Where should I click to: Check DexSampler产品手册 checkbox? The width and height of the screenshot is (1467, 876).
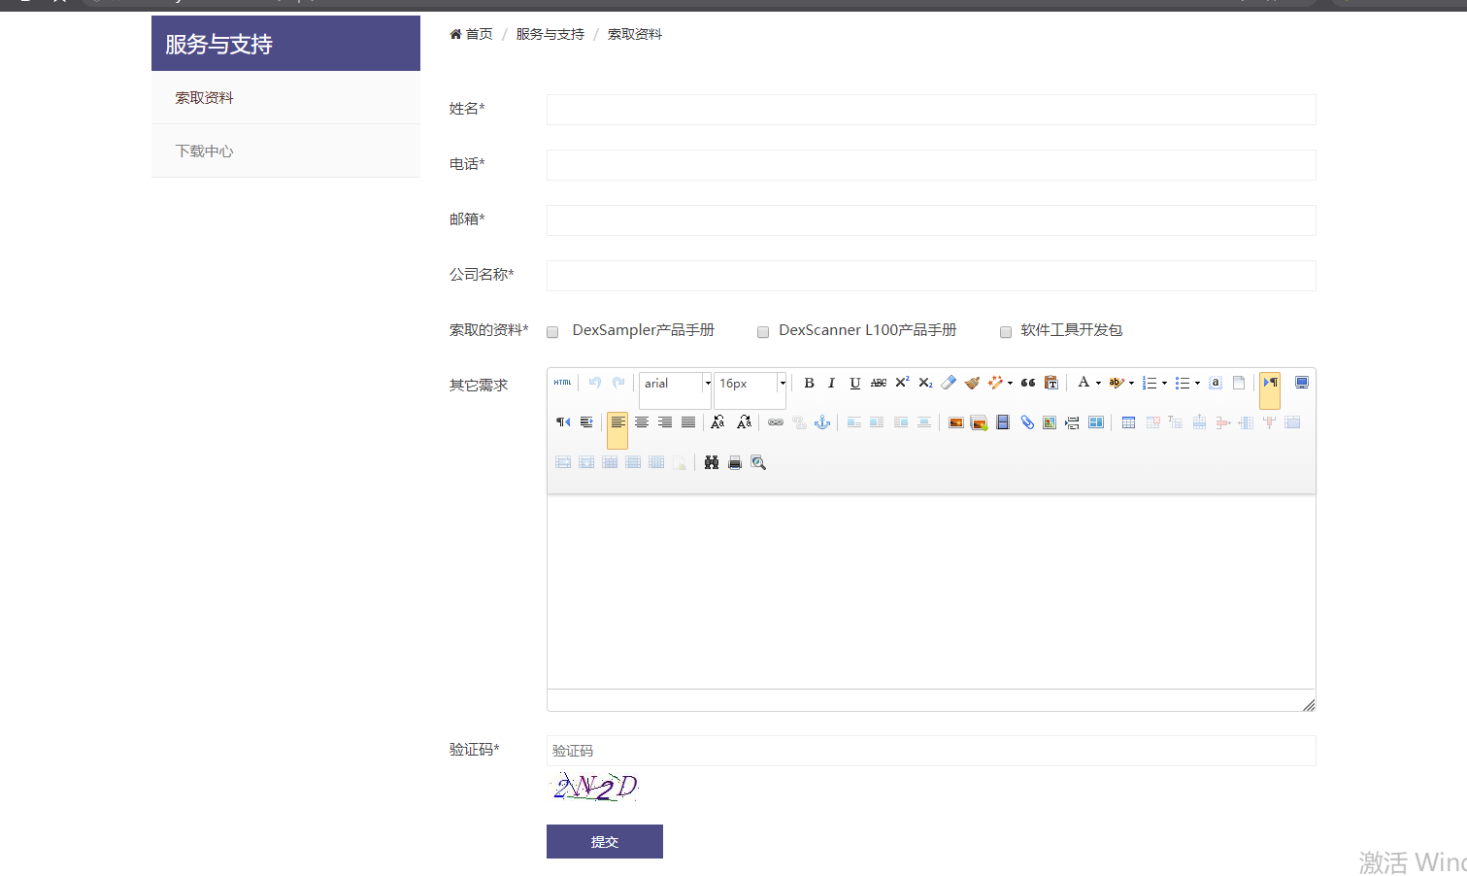click(x=552, y=332)
